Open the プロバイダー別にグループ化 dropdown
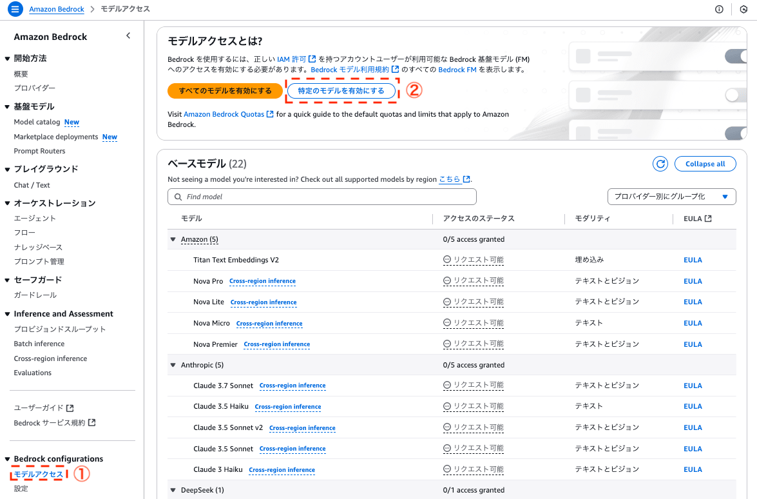 [671, 197]
